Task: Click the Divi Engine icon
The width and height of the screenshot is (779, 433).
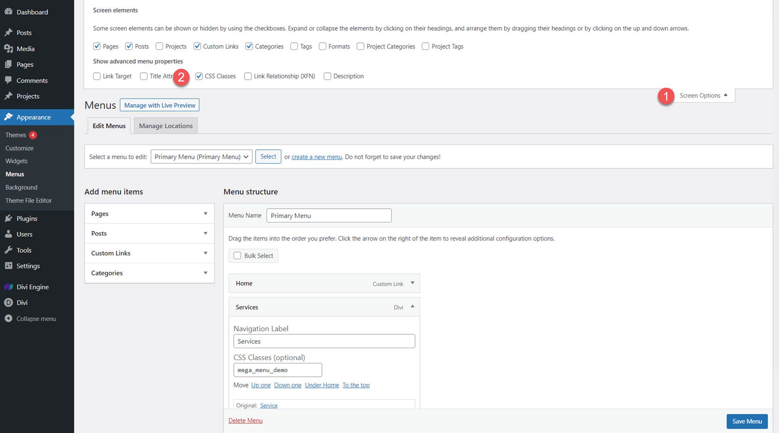Action: click(9, 287)
